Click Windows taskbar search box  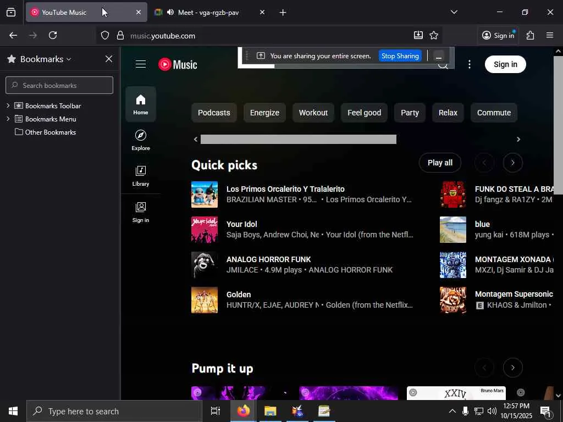pos(114,411)
